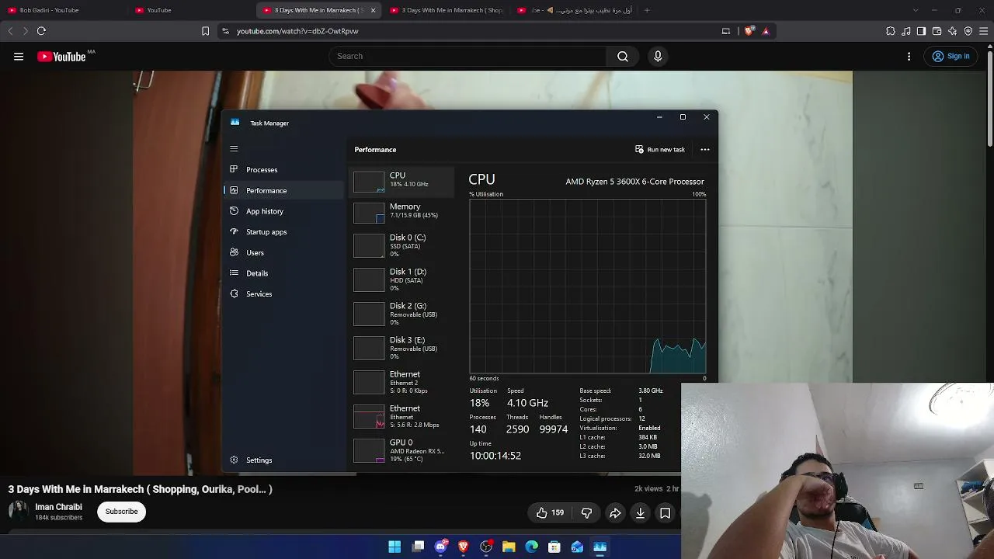Close the active 3 Days With Me tab
The width and height of the screenshot is (994, 559).
click(x=373, y=10)
